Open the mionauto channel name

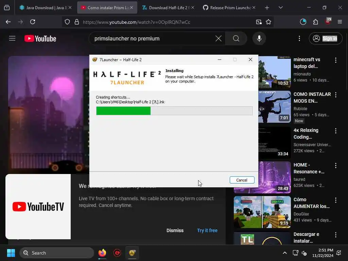point(302,74)
